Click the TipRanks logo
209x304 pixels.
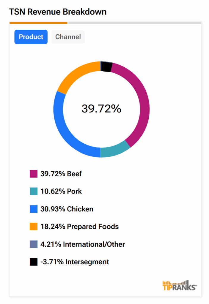(x=180, y=286)
